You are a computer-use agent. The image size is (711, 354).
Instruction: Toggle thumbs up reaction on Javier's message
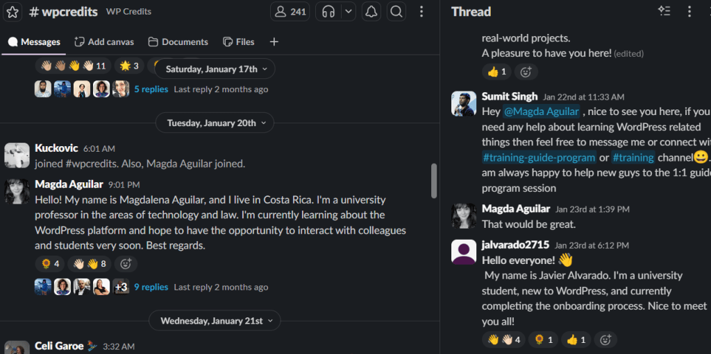[x=576, y=339]
